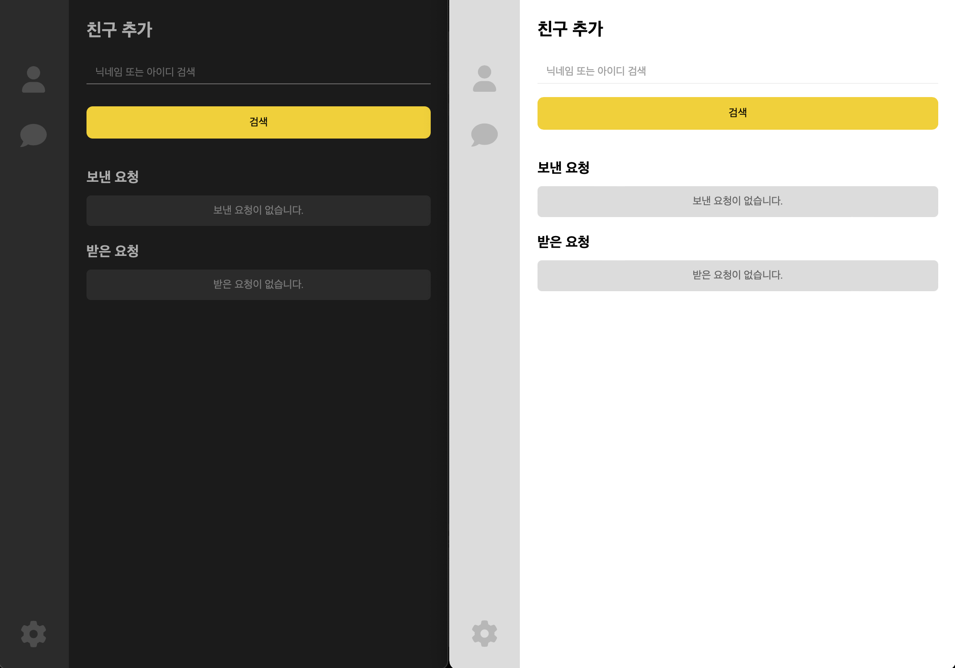Image resolution: width=955 pixels, height=668 pixels.
Task: Open the chat bubble icon in light theme
Action: [485, 135]
